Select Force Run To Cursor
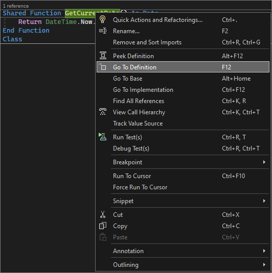272x273 pixels. tap(183, 187)
